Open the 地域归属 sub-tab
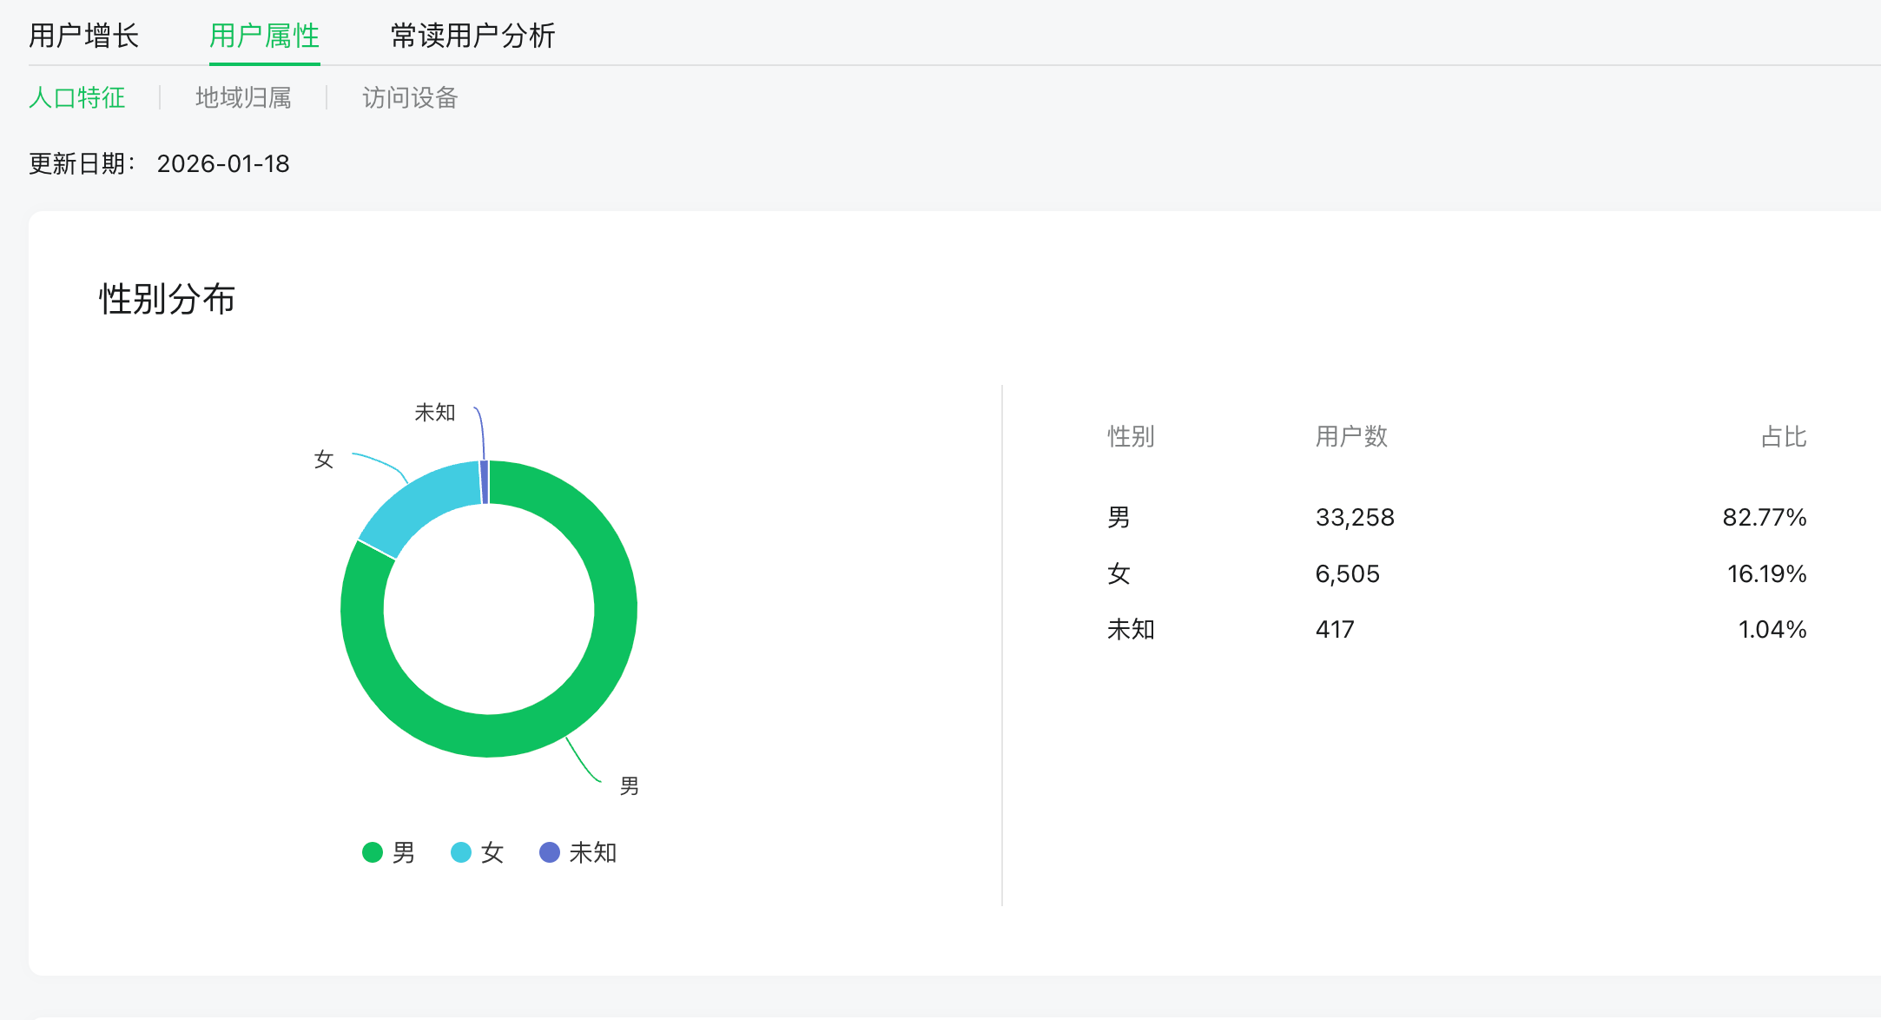The height and width of the screenshot is (1020, 1881). coord(243,97)
